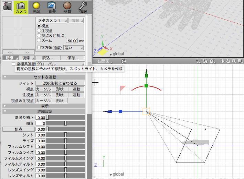244x179 pixels.
Task: Open the 光源 (Light source) panel
Action: tap(36, 7)
